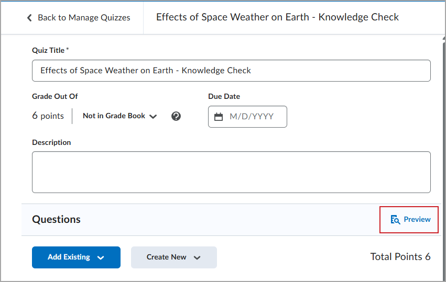Click the Questions section heading

pyautogui.click(x=56, y=220)
